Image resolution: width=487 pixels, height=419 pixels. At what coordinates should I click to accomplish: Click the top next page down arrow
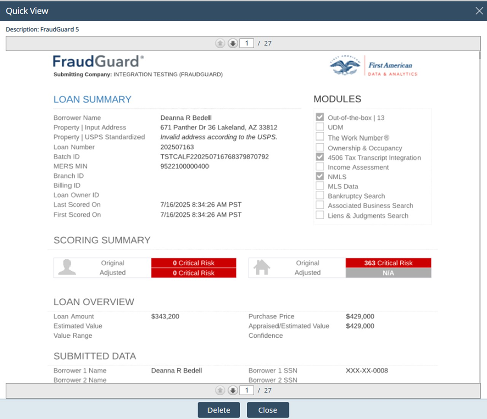232,43
